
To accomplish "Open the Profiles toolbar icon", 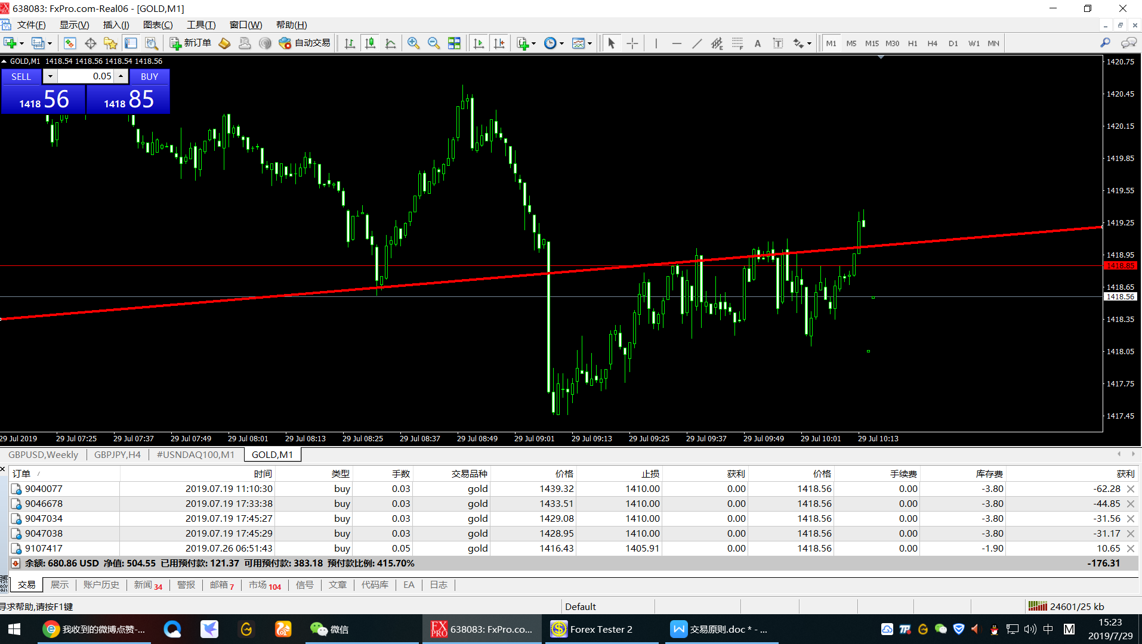I will pos(38,43).
